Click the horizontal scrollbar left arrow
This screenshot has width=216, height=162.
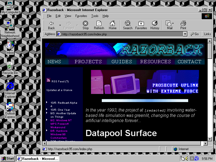click(x=44, y=143)
